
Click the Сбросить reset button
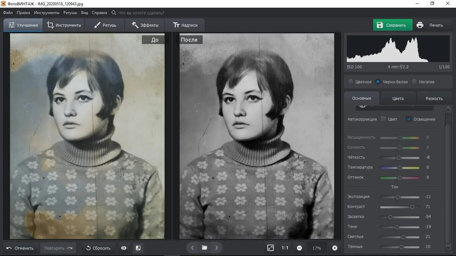tap(98, 248)
